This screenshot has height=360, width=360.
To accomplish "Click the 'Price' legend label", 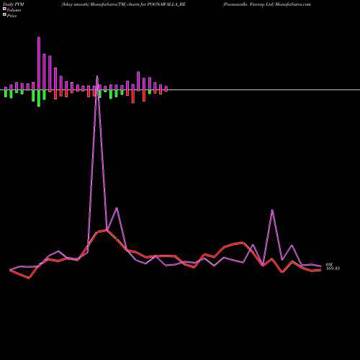I will pyautogui.click(x=12, y=16).
